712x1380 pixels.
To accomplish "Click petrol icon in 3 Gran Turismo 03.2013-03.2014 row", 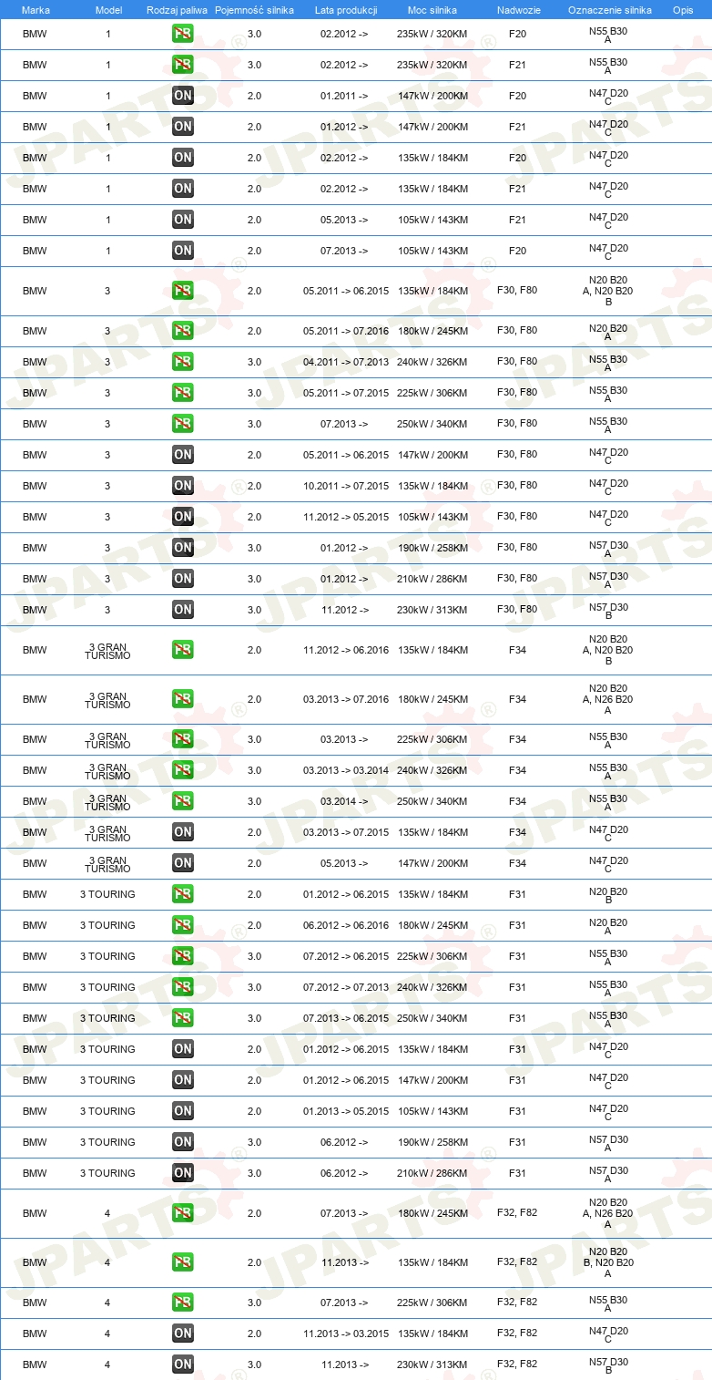I will pyautogui.click(x=183, y=770).
